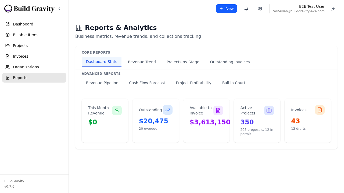344x193 pixels.
Task: Click the briefcase icon on Active Projects card
Action: coord(269,110)
